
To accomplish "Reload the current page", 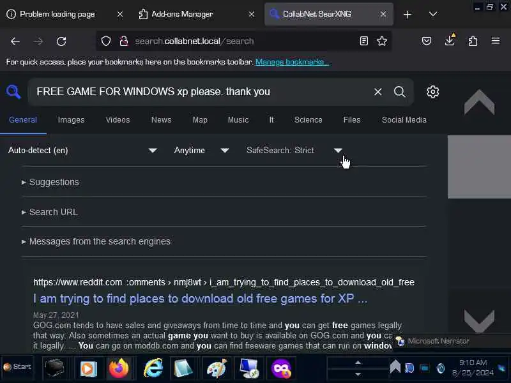I will 61,41.
